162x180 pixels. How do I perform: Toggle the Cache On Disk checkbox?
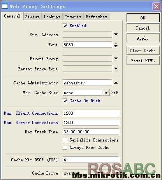(x=65, y=101)
